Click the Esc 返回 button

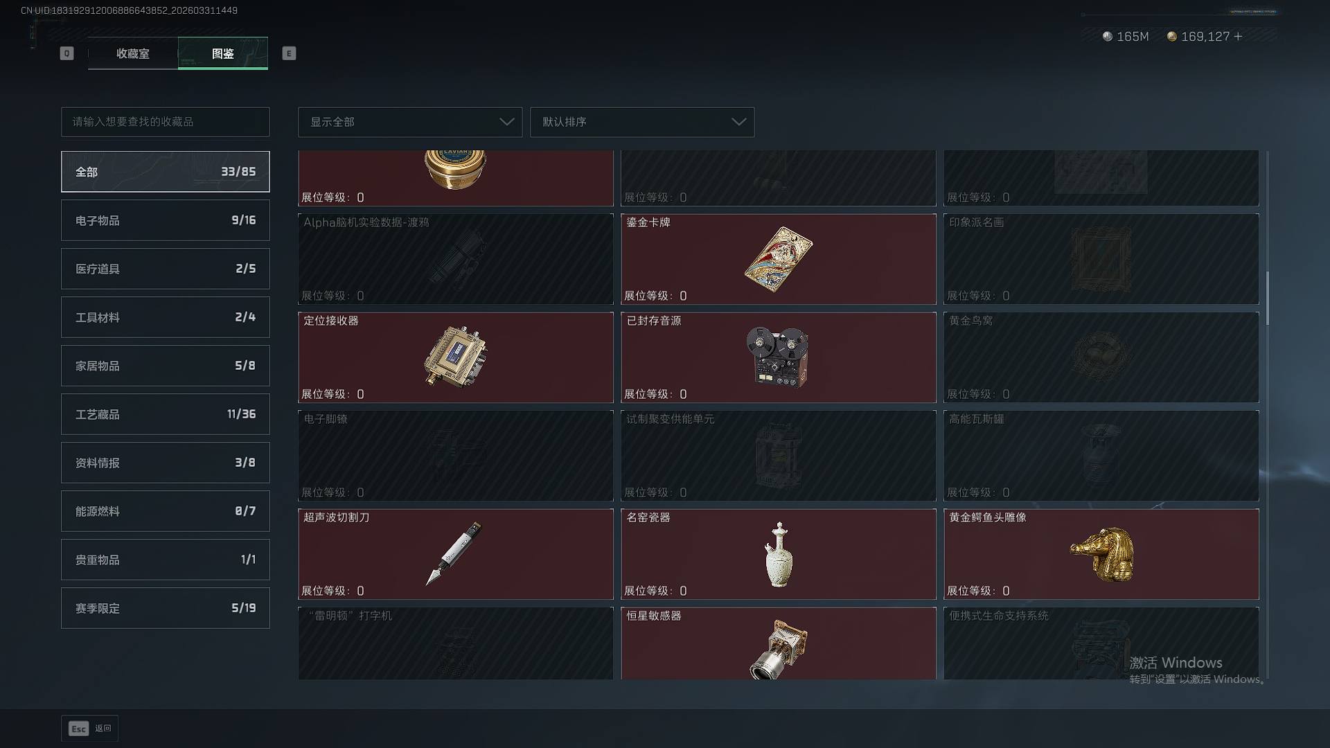(90, 729)
